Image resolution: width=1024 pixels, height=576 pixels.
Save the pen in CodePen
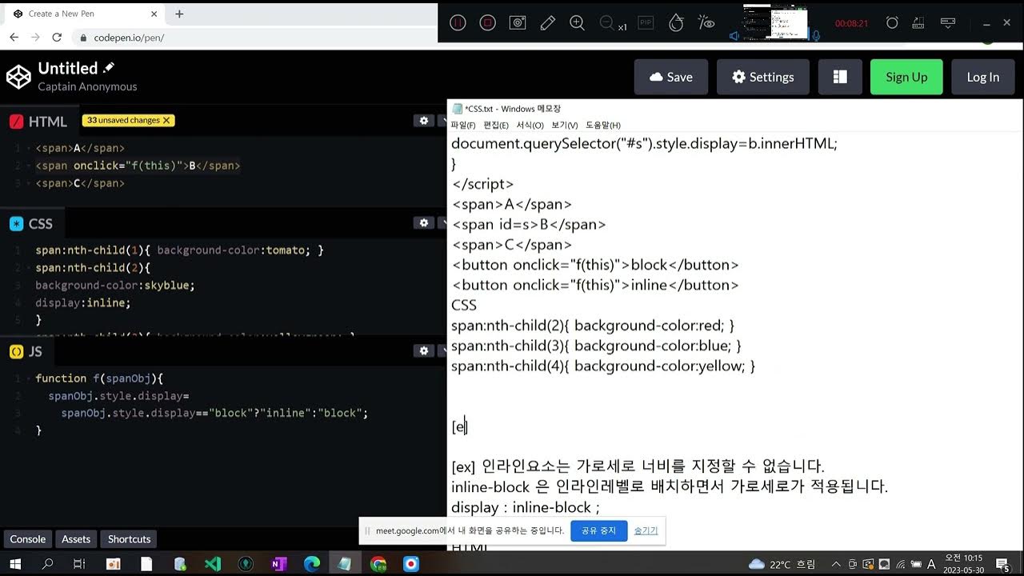tap(671, 77)
